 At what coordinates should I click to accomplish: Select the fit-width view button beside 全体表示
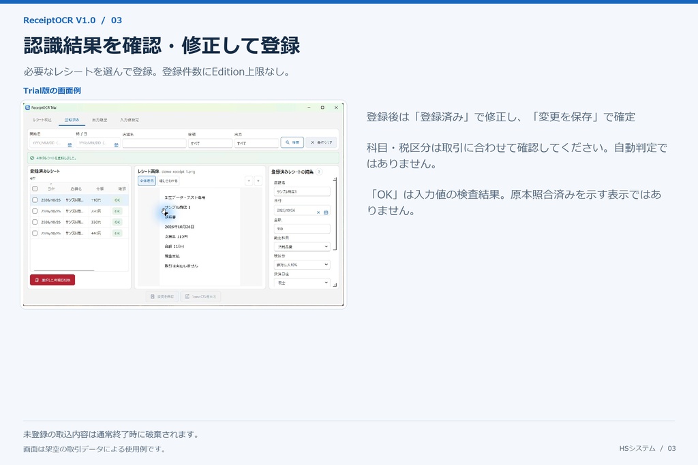tap(168, 180)
